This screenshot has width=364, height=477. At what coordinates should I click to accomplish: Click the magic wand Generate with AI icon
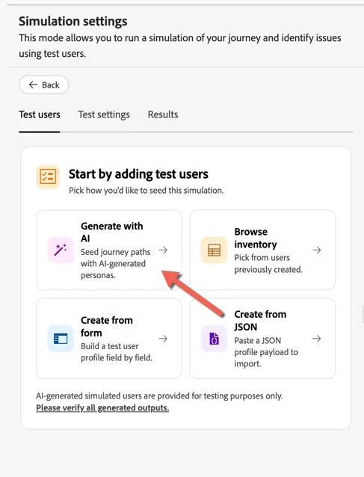pos(61,250)
